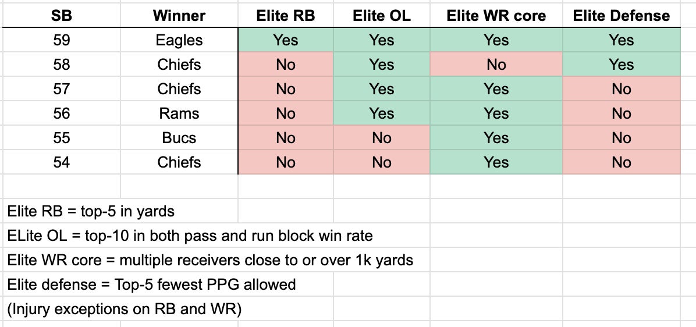The height and width of the screenshot is (327, 696).
Task: Select the 'ELite OL = top-10' definition cell
Action: 190,236
